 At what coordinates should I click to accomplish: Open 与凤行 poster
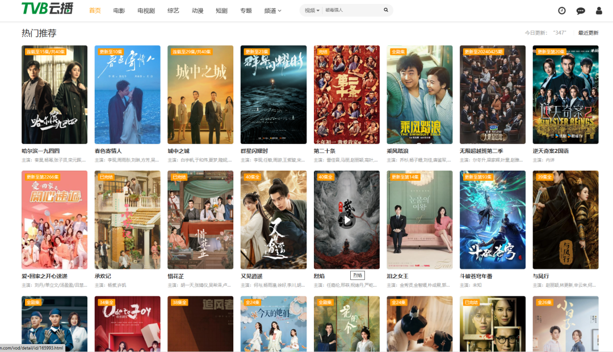(566, 220)
